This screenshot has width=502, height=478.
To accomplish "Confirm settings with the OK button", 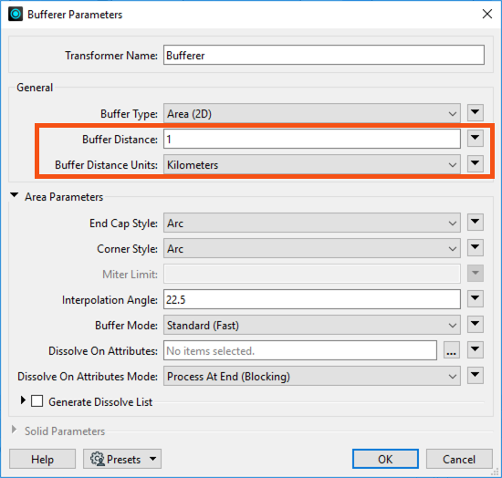I will pyautogui.click(x=385, y=459).
